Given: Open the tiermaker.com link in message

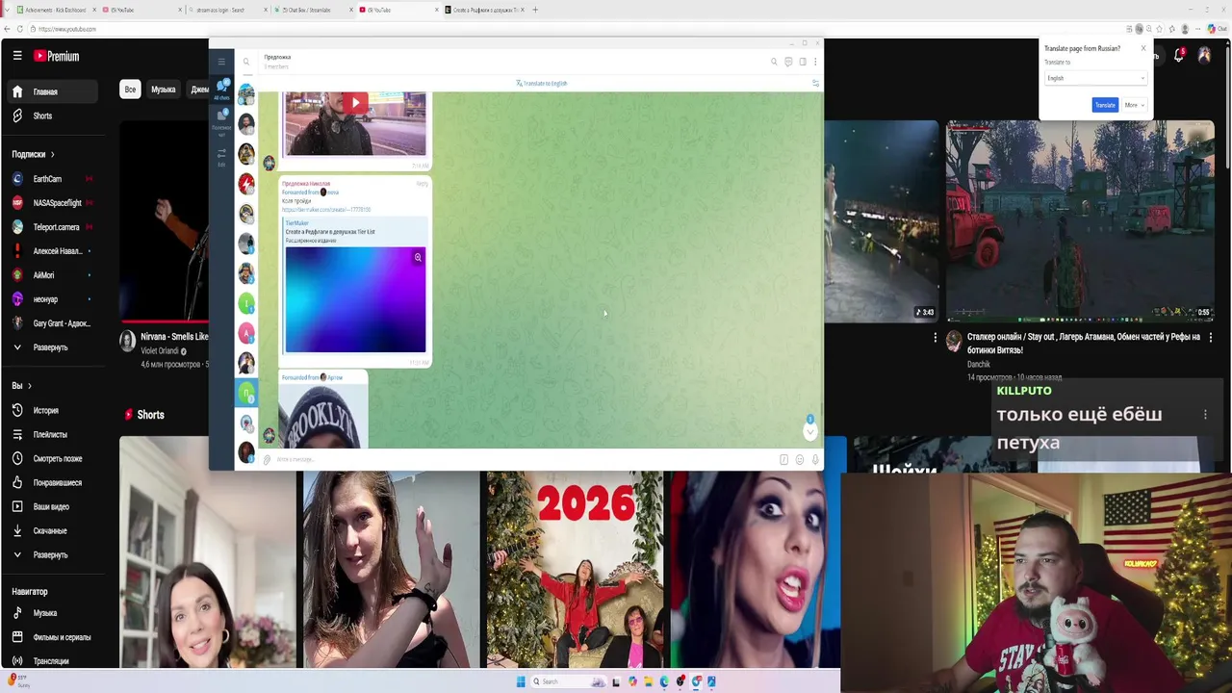Looking at the screenshot, I should tap(326, 210).
